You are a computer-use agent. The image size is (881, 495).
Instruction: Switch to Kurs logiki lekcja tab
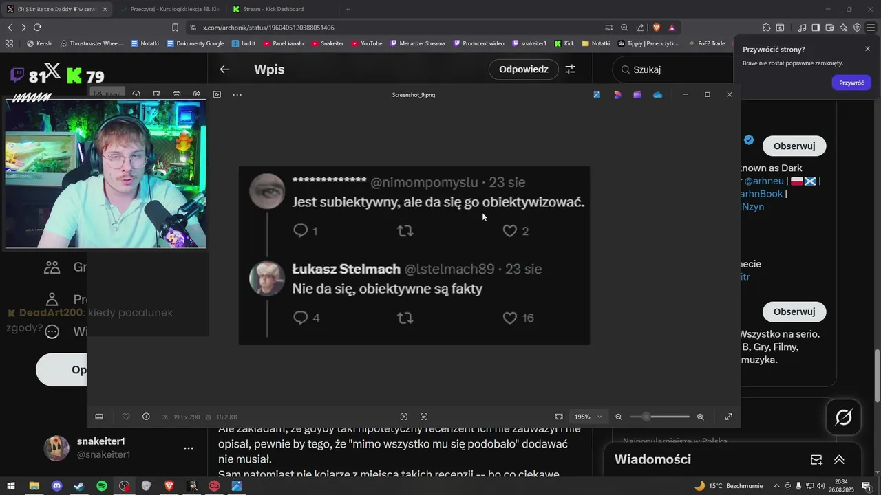[x=170, y=9]
